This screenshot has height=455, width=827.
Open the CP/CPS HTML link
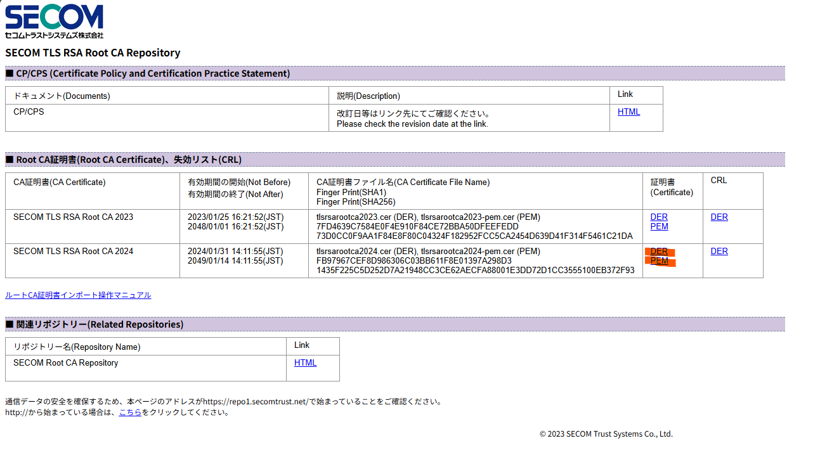pyautogui.click(x=628, y=112)
